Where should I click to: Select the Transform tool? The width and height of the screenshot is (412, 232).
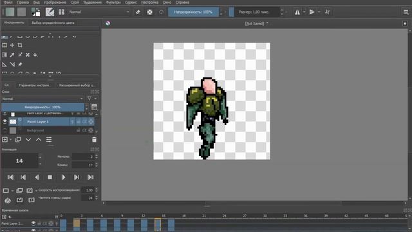[x=5, y=45]
